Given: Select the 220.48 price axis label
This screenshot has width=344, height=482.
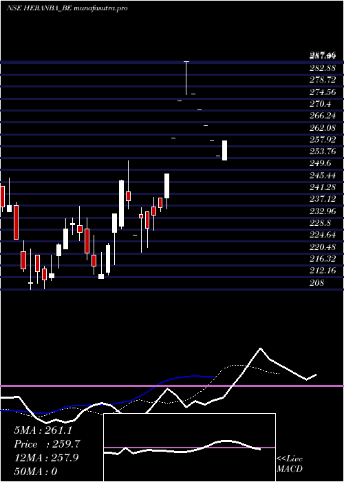Looking at the screenshot, I should point(323,247).
